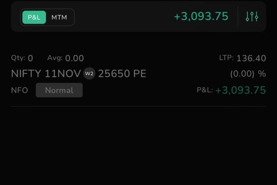The height and width of the screenshot is (185, 277).
Task: Open the filter sliders settings icon
Action: pyautogui.click(x=252, y=17)
